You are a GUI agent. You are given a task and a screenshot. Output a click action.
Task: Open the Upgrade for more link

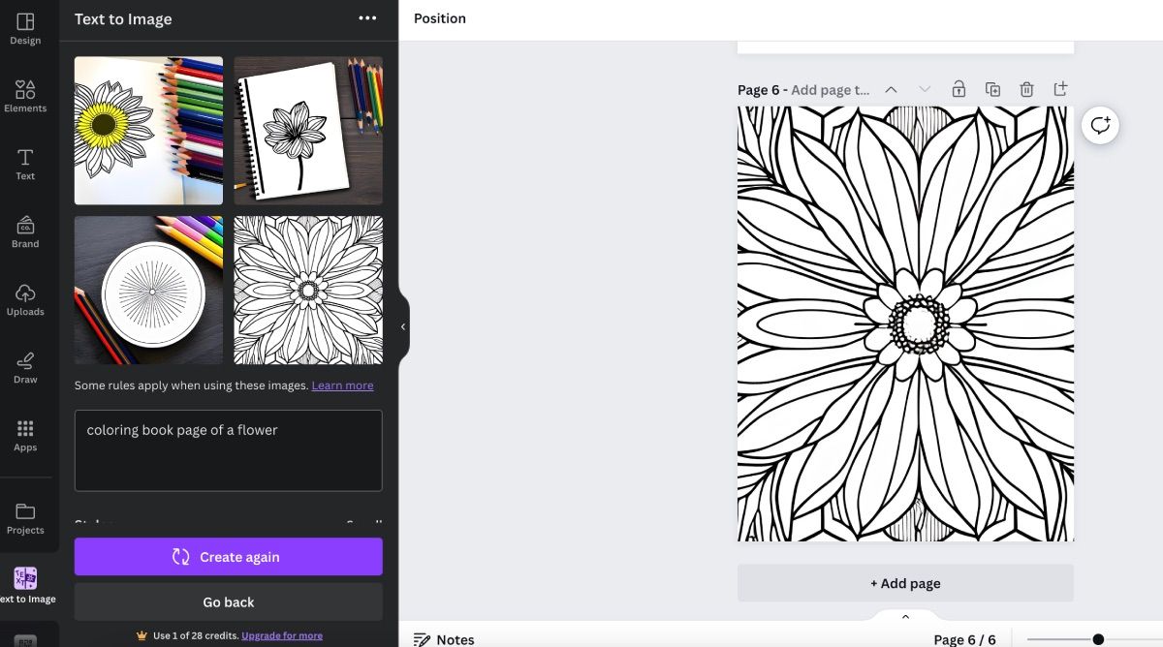pos(282,635)
